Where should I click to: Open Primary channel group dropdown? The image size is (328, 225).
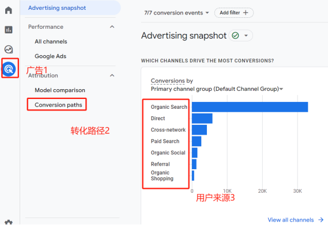point(217,89)
